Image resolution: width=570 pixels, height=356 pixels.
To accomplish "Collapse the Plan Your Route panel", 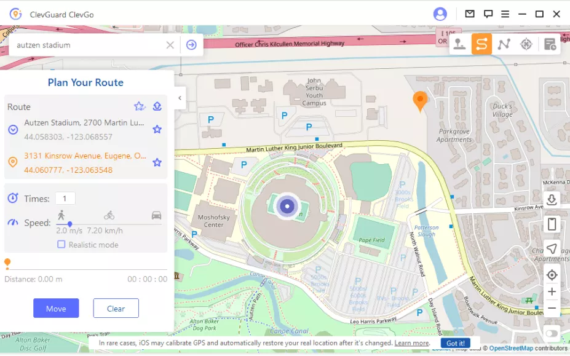I will point(180,98).
